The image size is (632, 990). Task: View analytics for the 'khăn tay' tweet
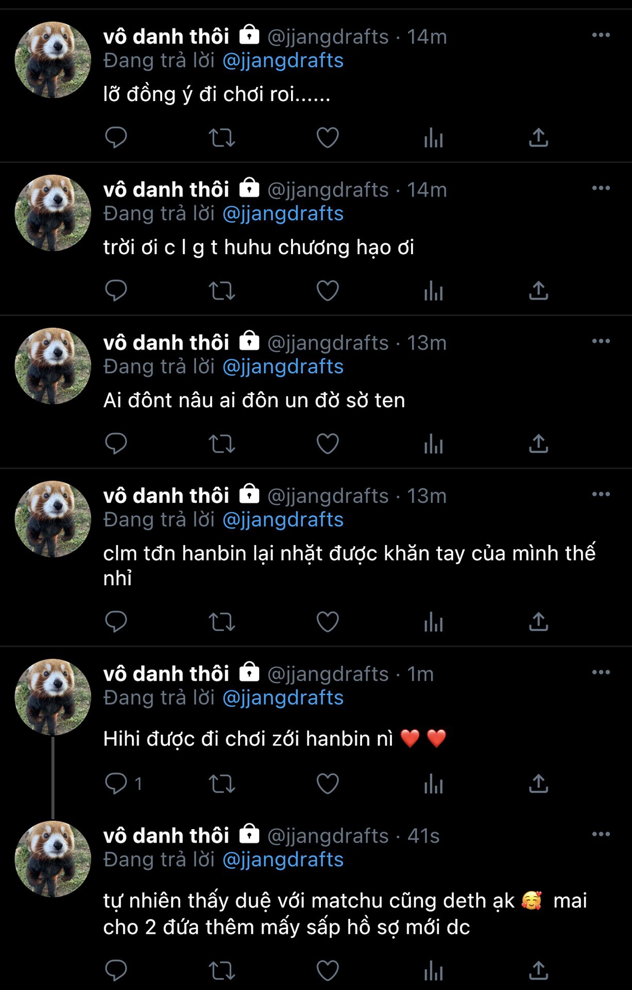pyautogui.click(x=433, y=622)
